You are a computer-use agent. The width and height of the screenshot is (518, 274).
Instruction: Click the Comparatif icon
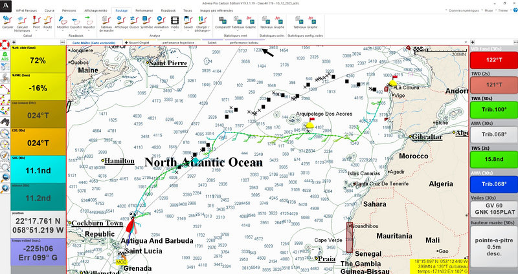pyautogui.click(x=223, y=21)
